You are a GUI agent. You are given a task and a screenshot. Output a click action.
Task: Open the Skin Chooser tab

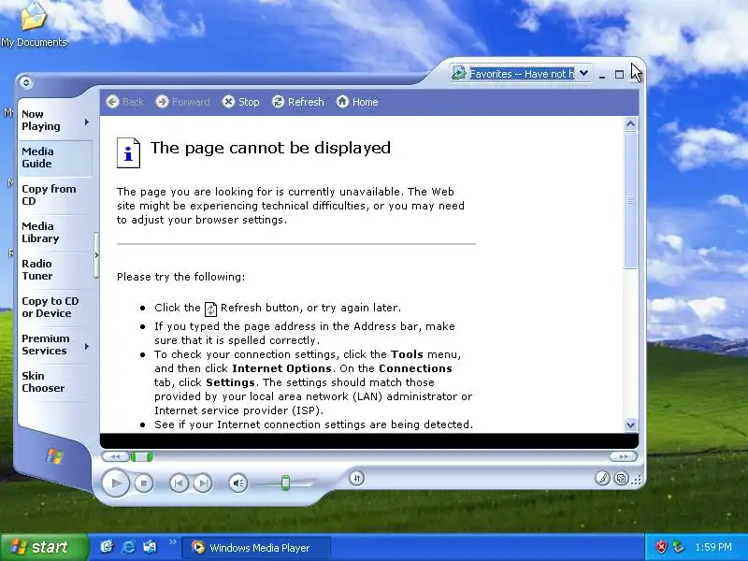[x=55, y=381]
